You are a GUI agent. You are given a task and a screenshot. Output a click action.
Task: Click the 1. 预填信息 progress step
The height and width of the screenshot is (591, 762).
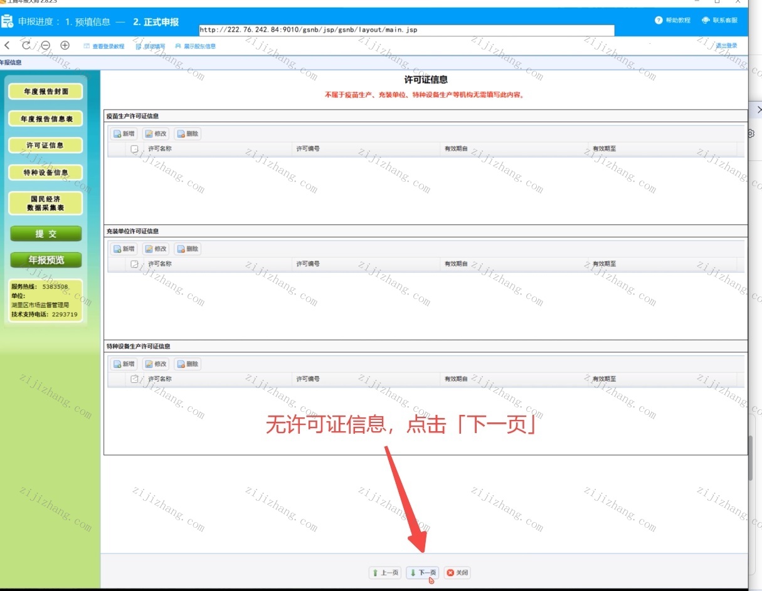[88, 22]
